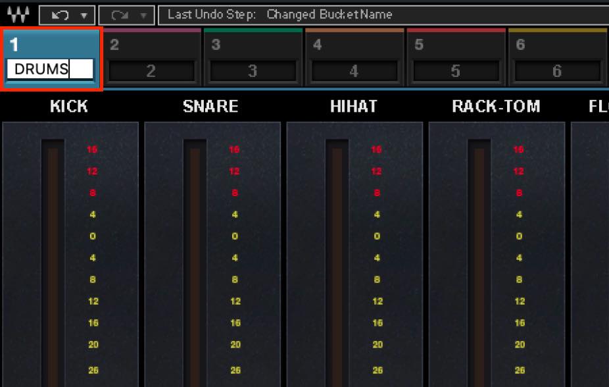The height and width of the screenshot is (387, 609).
Task: Click the 26 mark on HIHAT meter scale
Action: (378, 370)
